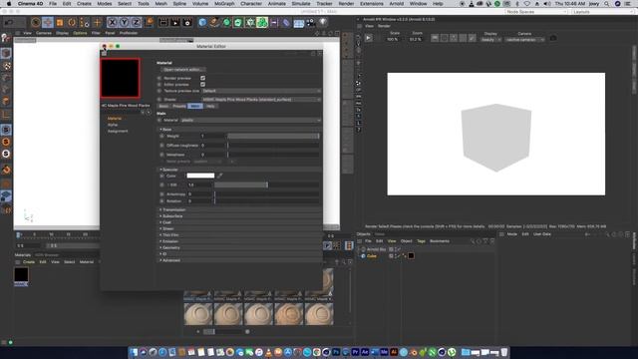Expand the Geometry section
The width and height of the screenshot is (638, 359).
coord(169,247)
